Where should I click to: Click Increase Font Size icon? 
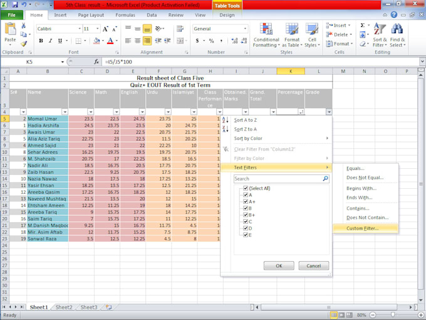(105, 29)
